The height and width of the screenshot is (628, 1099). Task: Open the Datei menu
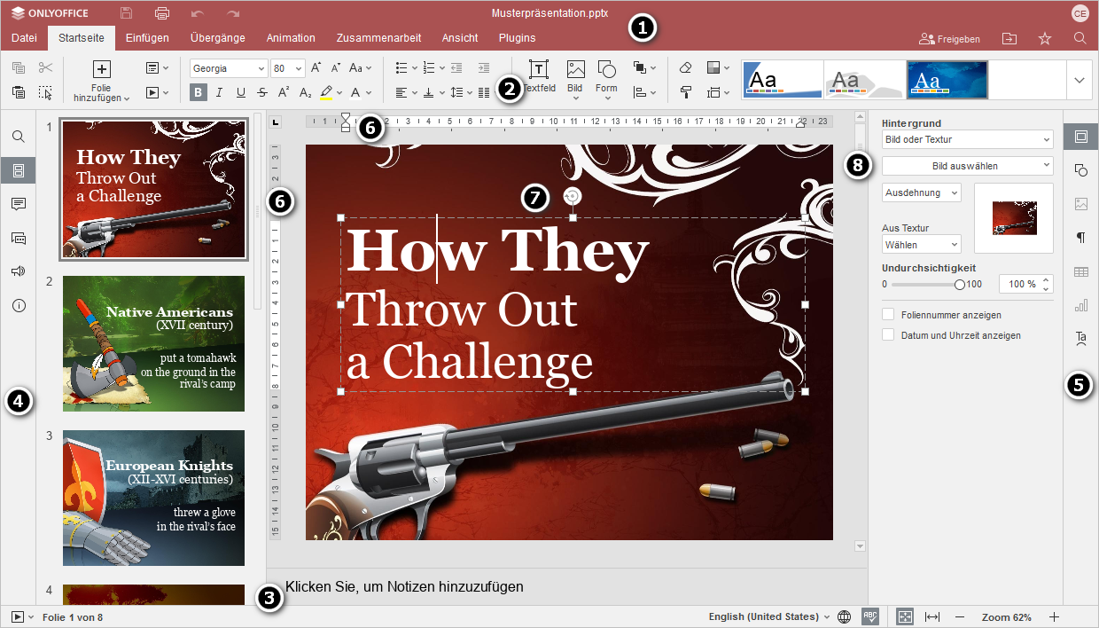24,38
